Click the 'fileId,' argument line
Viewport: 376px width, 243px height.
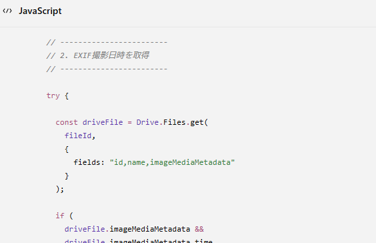pos(80,136)
